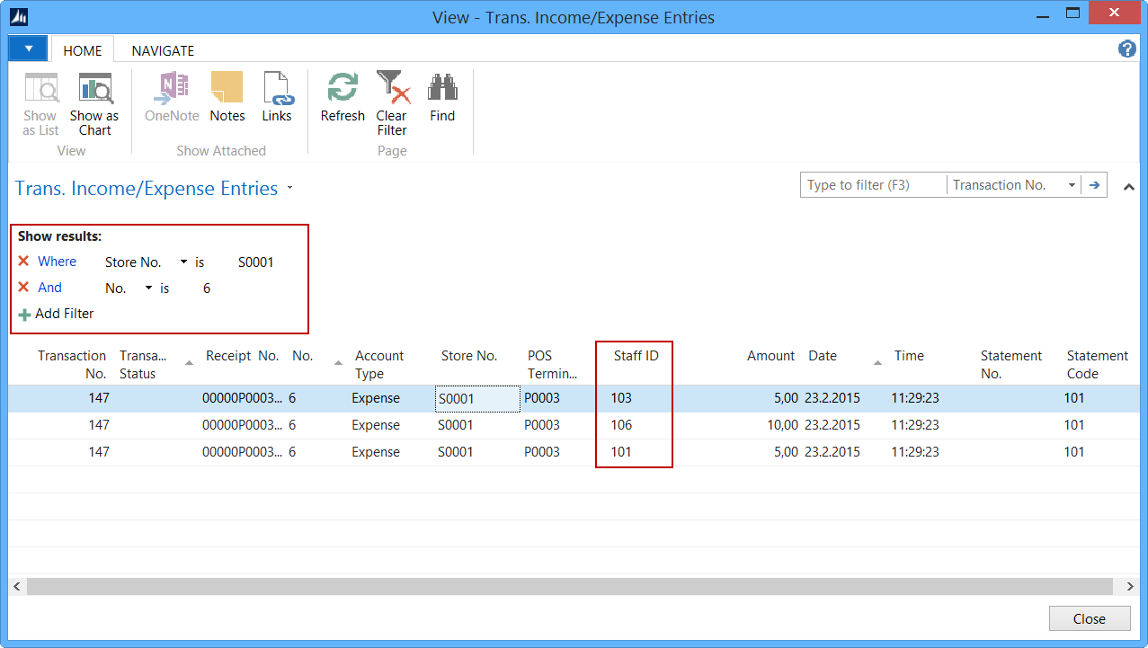Click the Where filter link
Screen dimensions: 1148x648
(x=57, y=262)
